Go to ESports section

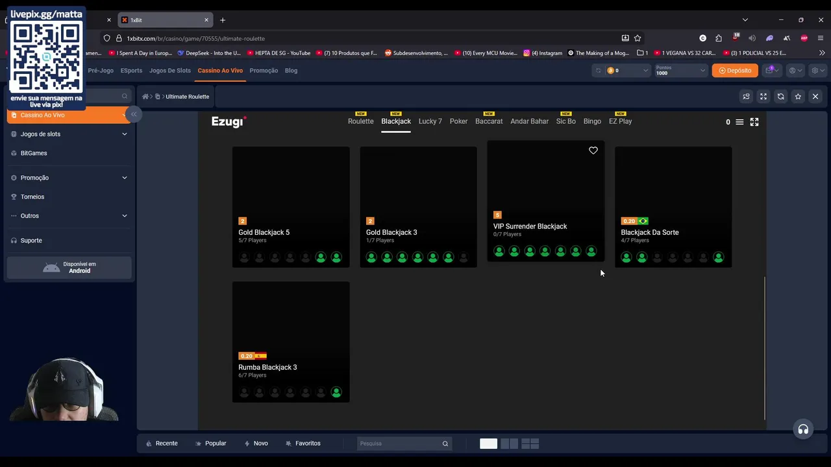pos(131,71)
